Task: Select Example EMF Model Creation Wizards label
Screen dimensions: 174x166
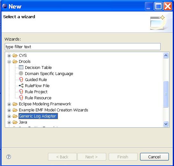Action: pos(53,110)
